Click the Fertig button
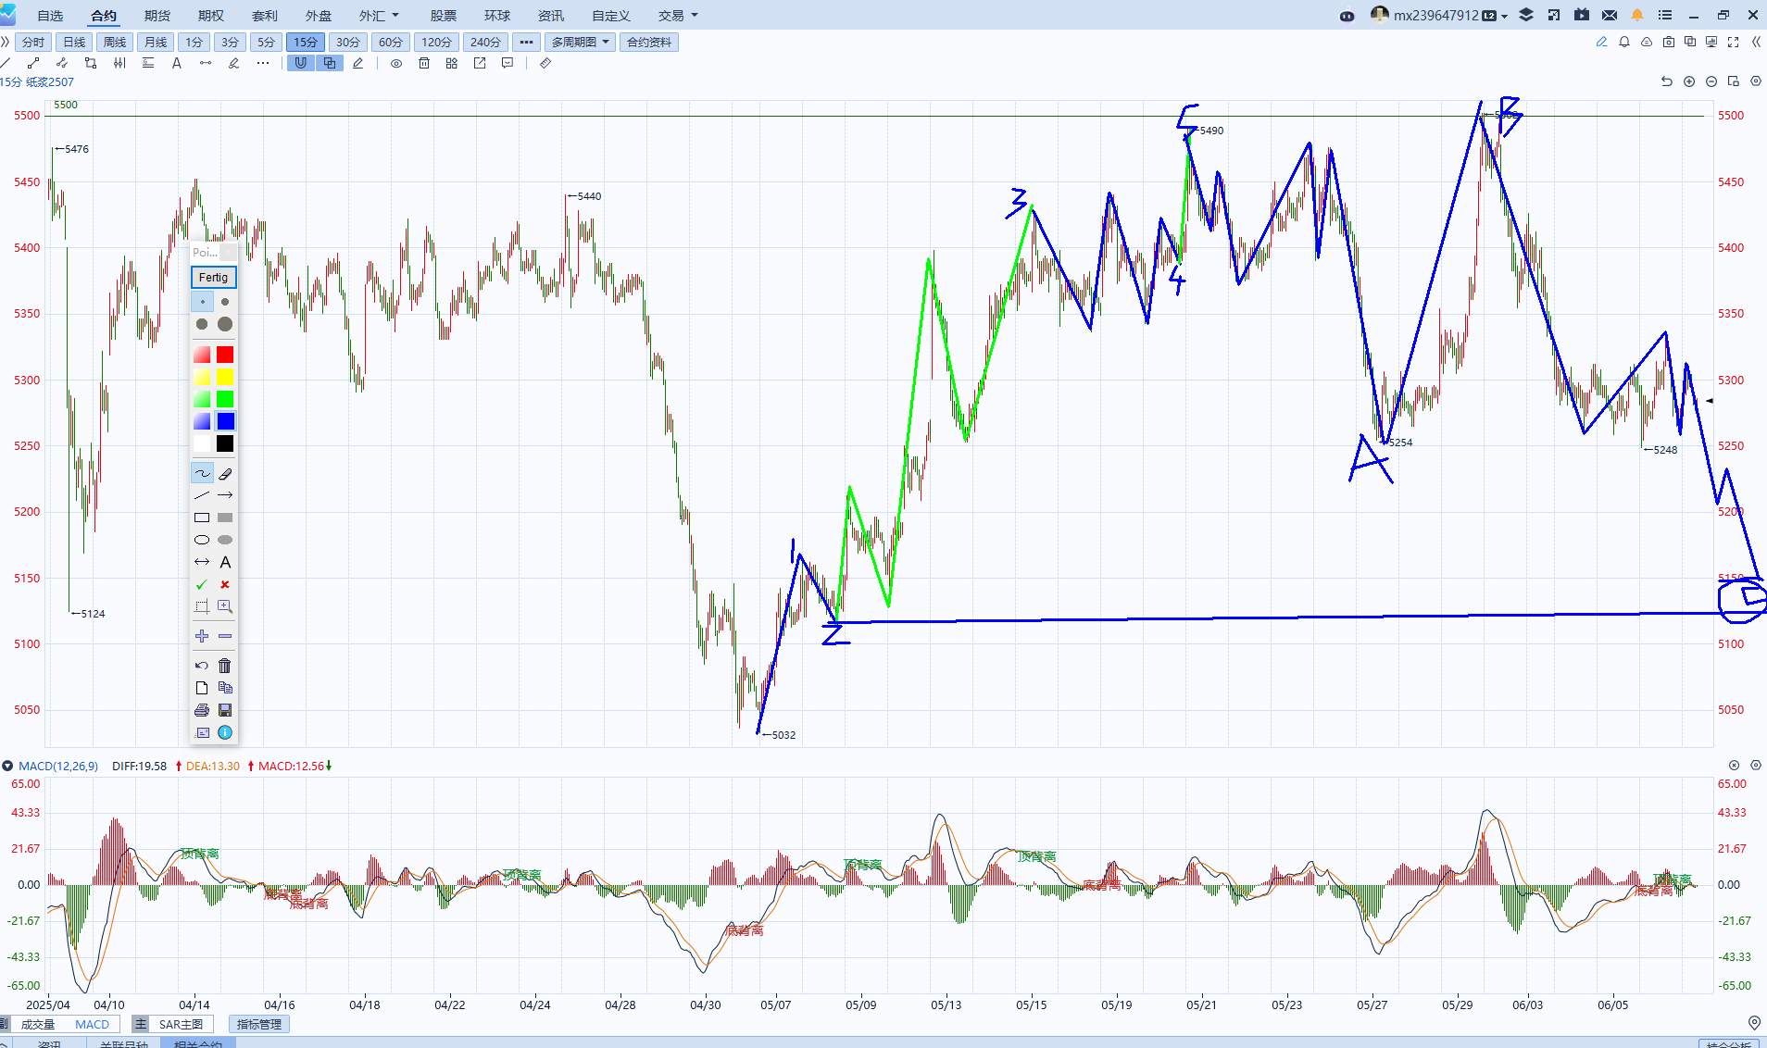 pyautogui.click(x=213, y=277)
